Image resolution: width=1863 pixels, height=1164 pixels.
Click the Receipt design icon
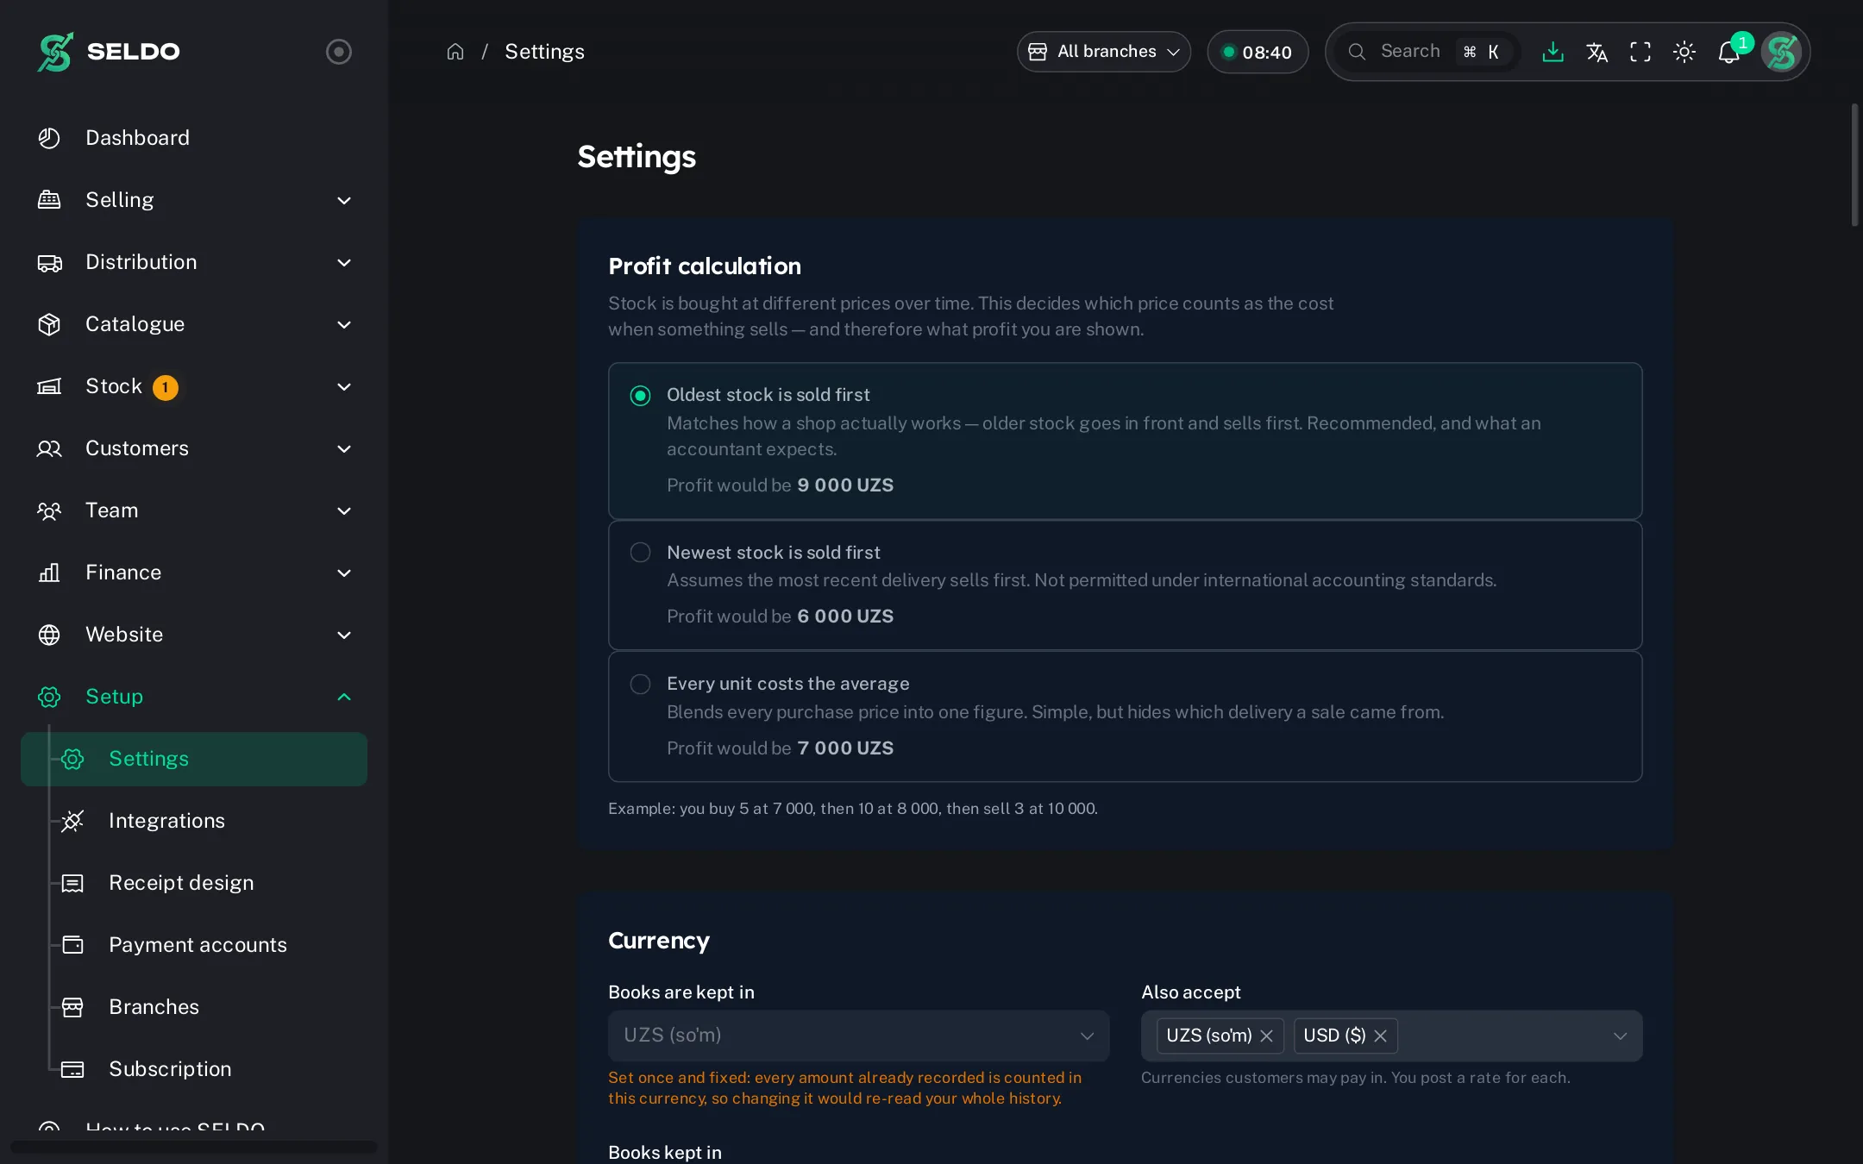[x=72, y=883]
